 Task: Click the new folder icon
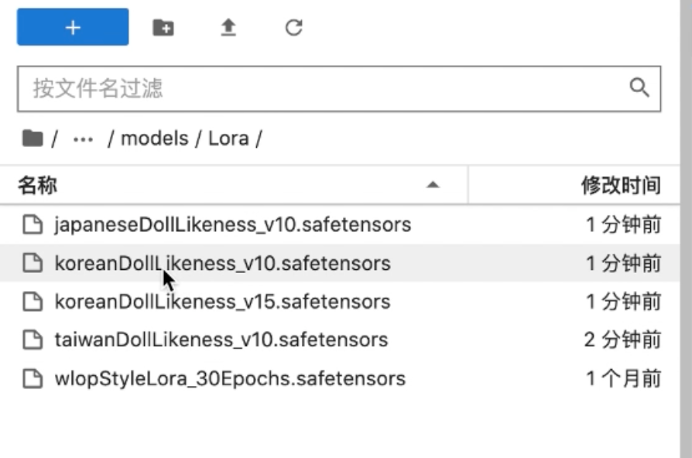point(163,26)
